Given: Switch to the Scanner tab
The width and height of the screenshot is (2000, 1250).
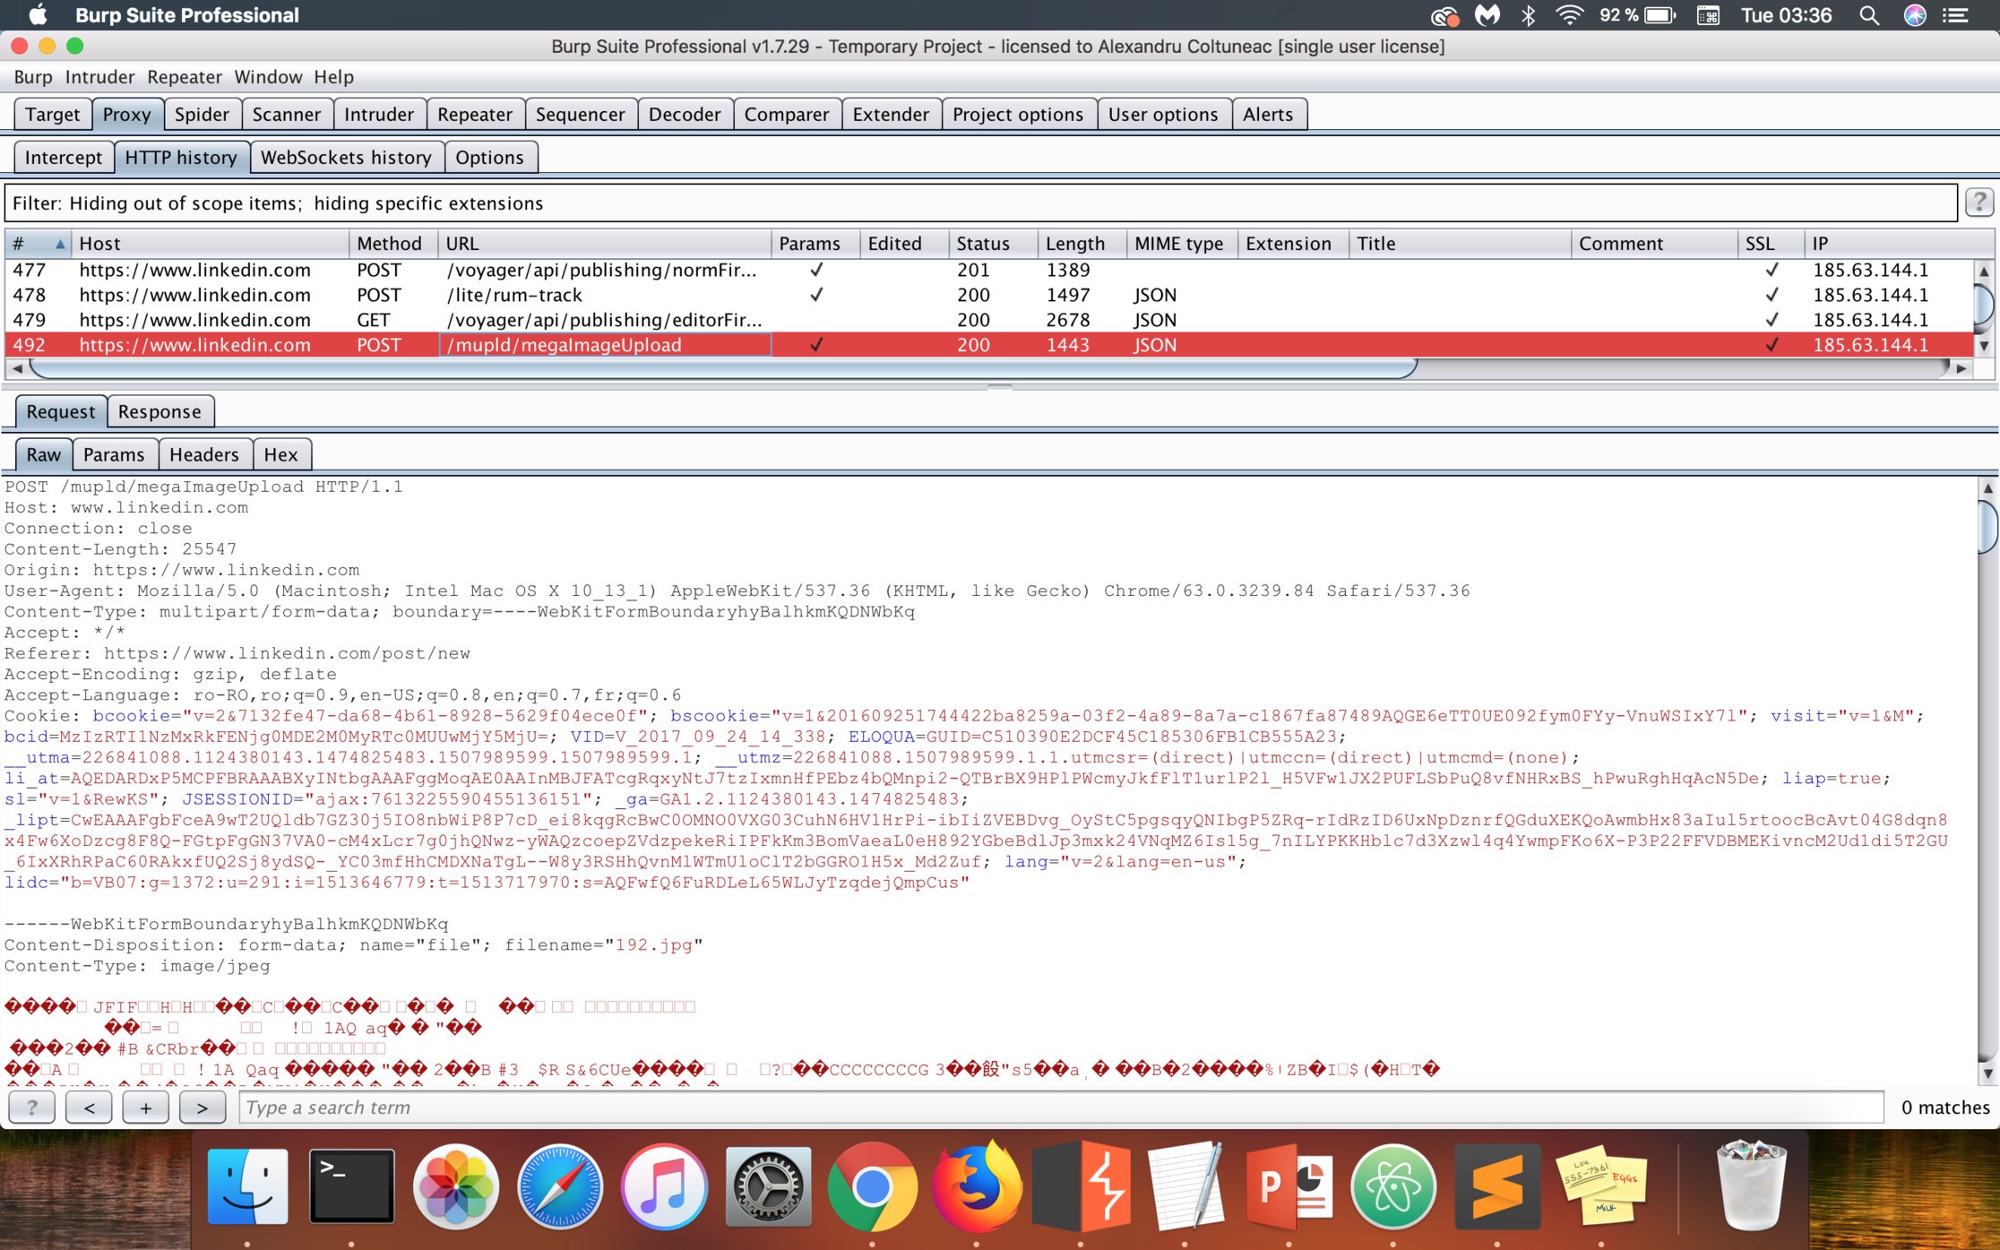Looking at the screenshot, I should (287, 115).
